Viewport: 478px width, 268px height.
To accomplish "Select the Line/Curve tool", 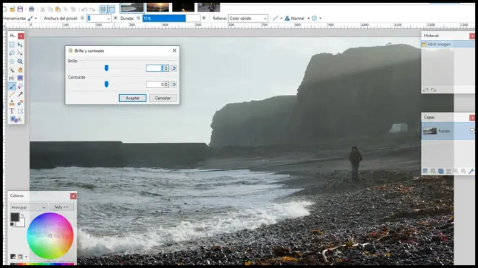I will click(x=20, y=111).
